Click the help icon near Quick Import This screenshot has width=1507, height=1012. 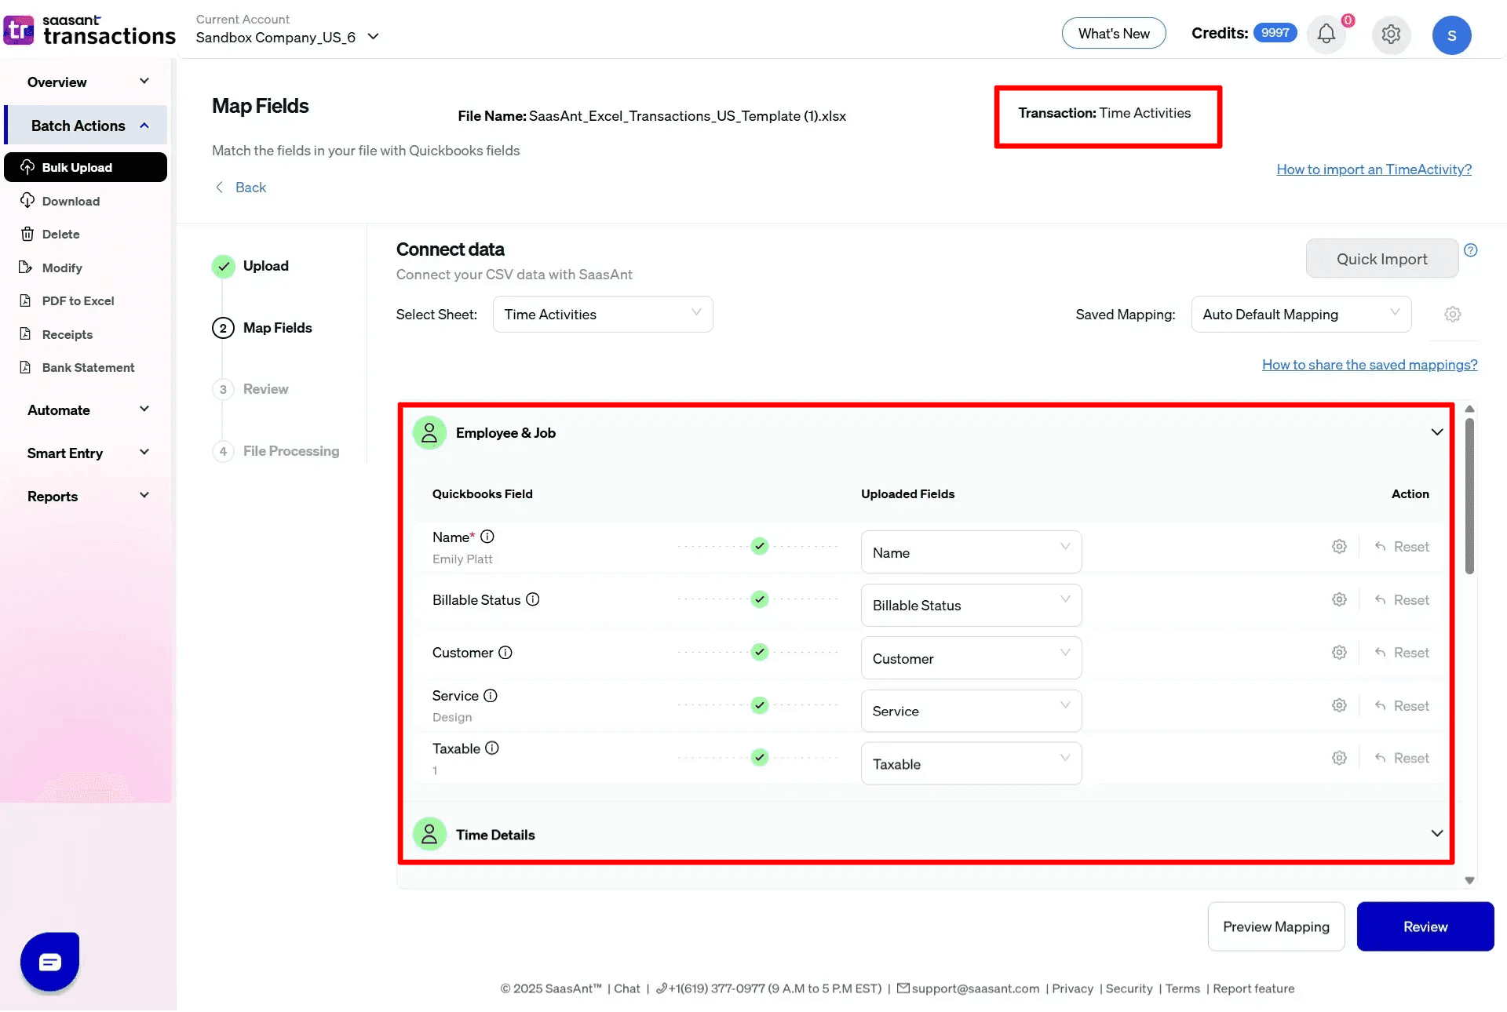point(1472,250)
